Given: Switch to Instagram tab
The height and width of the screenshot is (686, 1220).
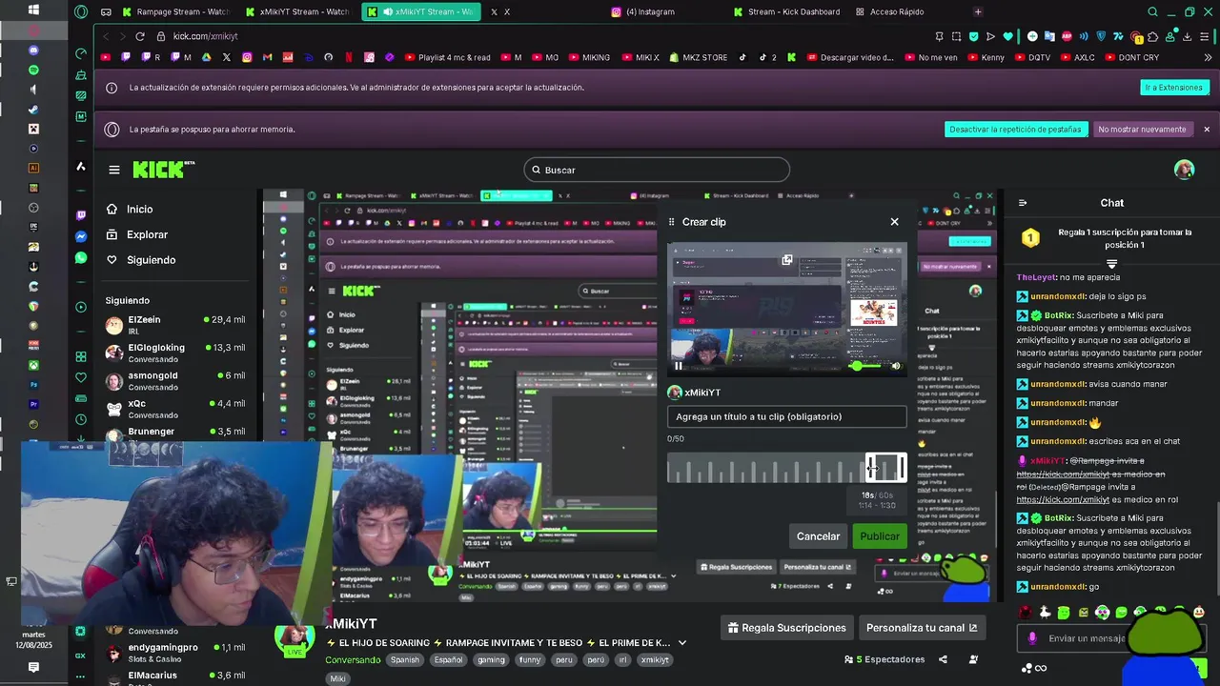Looking at the screenshot, I should pyautogui.click(x=642, y=11).
